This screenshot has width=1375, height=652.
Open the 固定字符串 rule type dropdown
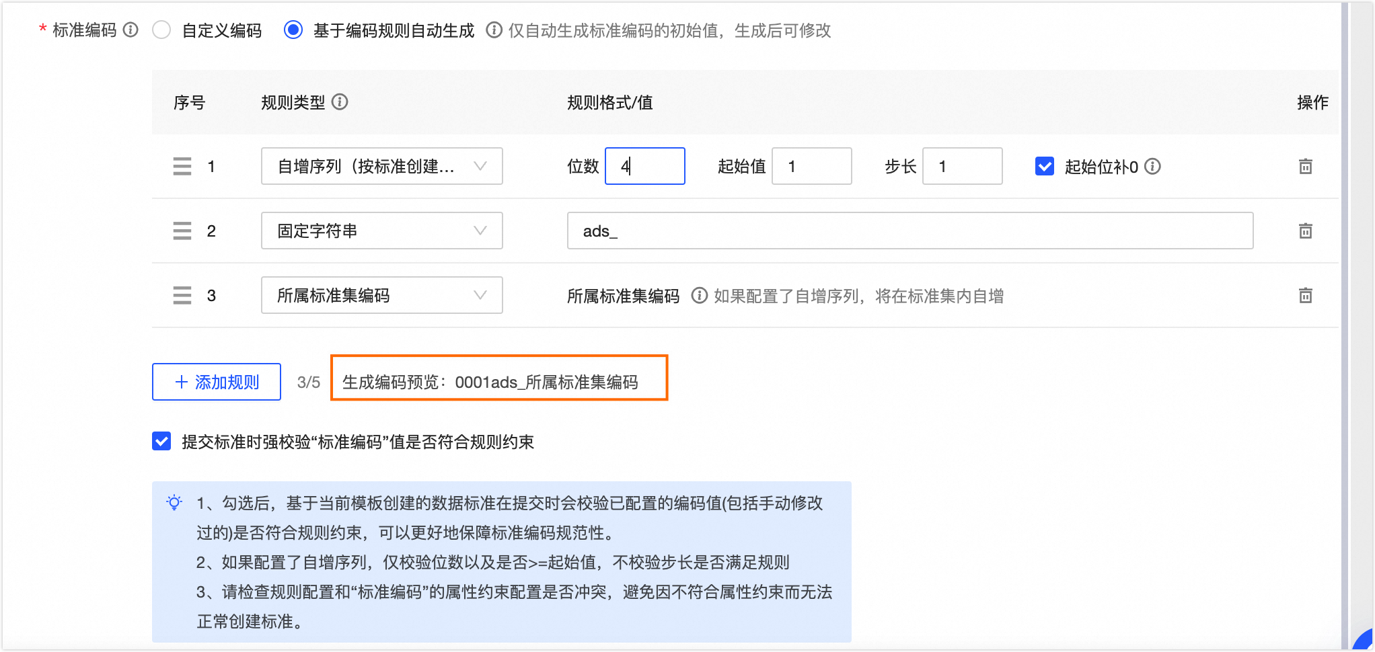tap(382, 231)
